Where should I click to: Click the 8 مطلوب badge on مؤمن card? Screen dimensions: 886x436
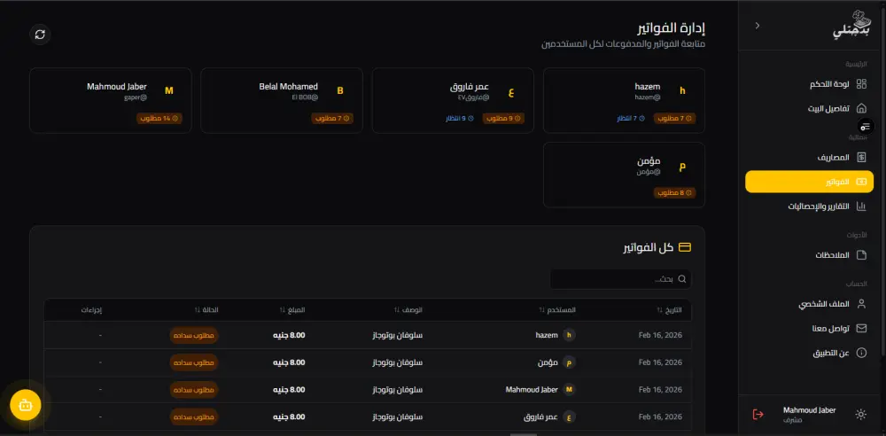click(675, 193)
